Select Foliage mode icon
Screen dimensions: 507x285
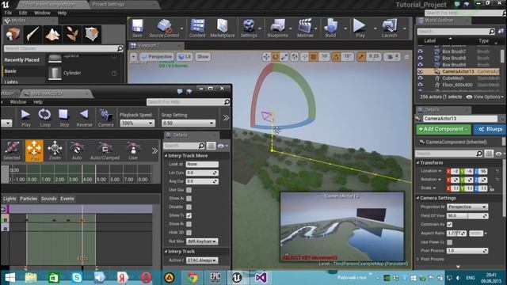tap(72, 34)
